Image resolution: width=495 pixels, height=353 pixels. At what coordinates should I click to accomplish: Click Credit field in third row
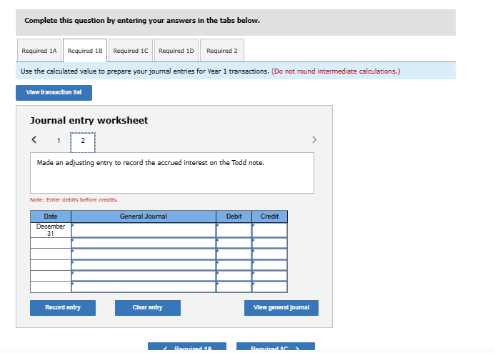269,254
